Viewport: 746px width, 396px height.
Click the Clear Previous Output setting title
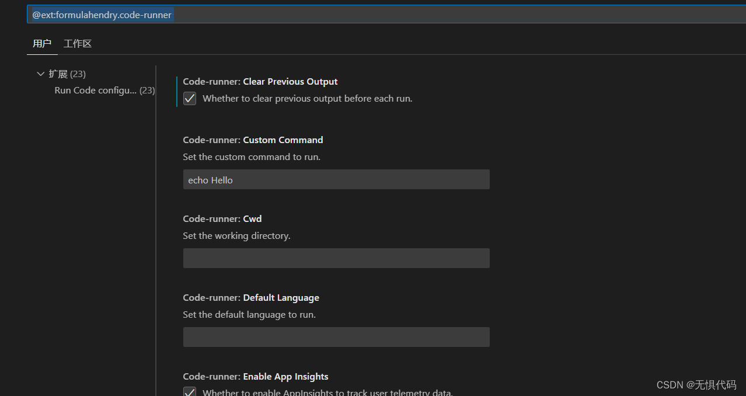click(x=260, y=82)
